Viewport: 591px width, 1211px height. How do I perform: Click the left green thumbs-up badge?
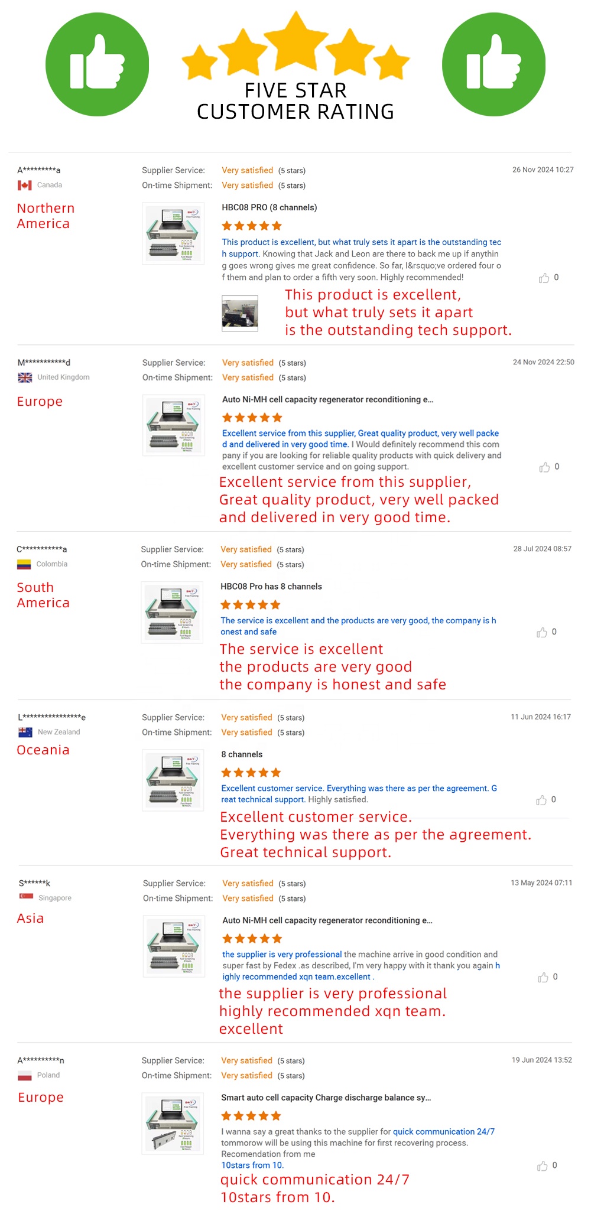coord(98,64)
